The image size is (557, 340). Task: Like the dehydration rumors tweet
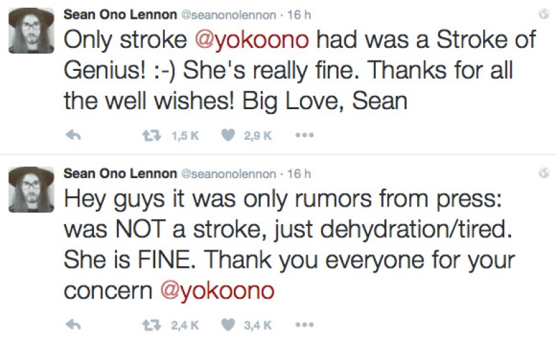coord(228,325)
